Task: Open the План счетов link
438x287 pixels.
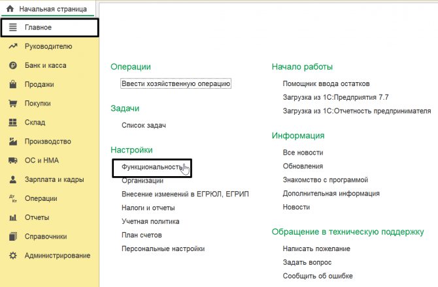Action: coord(142,235)
